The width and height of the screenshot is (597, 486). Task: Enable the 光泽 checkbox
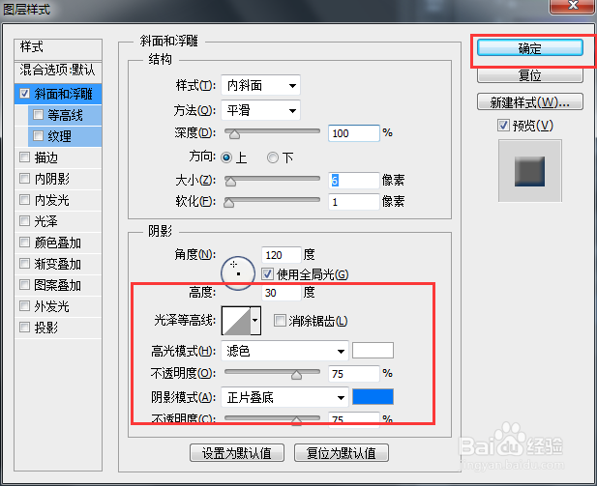point(25,221)
